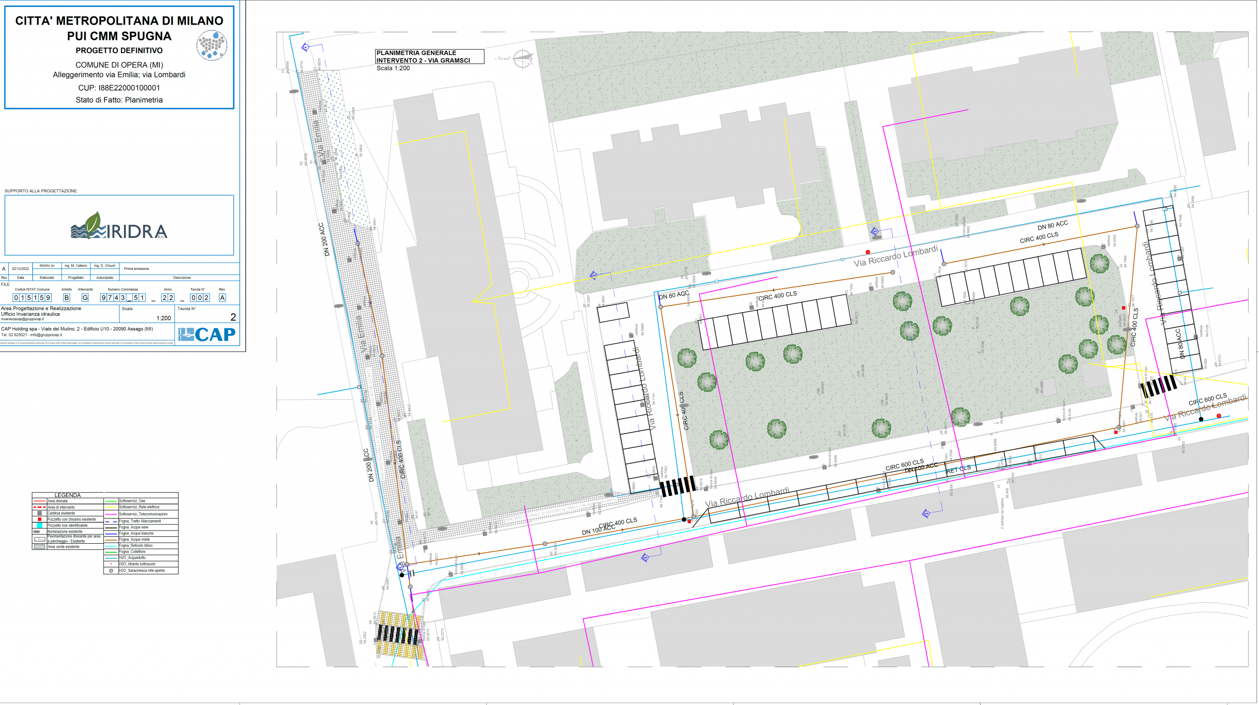Click the Intervento code box G
Screen dimensions: 1259x705
(85, 298)
